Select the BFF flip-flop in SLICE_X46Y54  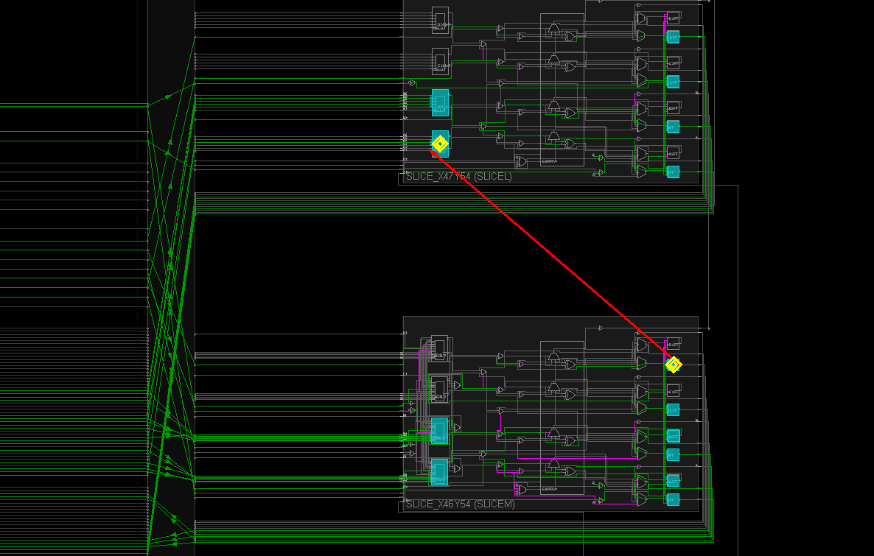click(x=674, y=454)
